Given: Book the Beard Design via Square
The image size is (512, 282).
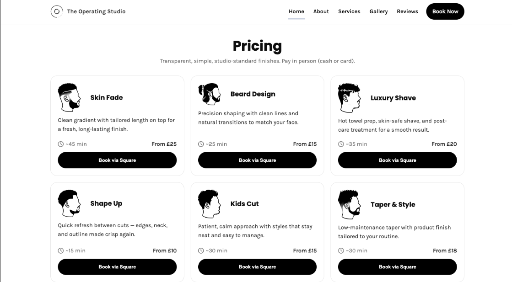Looking at the screenshot, I should pos(257,160).
